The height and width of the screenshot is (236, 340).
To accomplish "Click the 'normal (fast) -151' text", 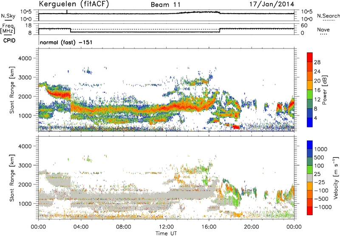I will [66, 42].
